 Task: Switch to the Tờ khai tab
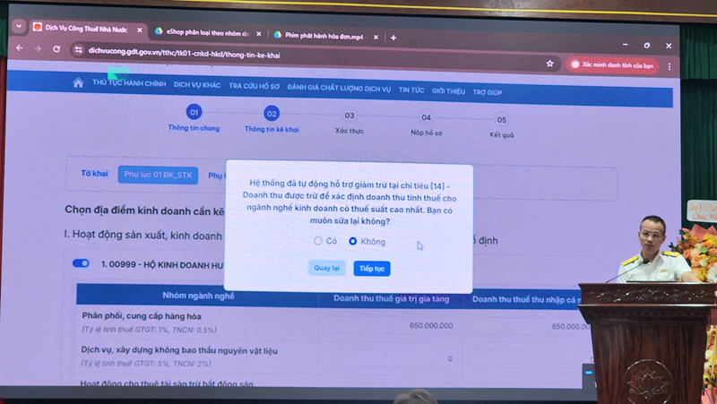coord(94,174)
